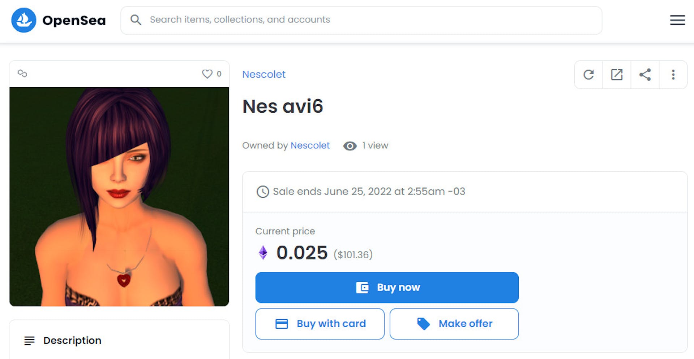The height and width of the screenshot is (359, 694).
Task: Open the three-dot more options menu
Action: [673, 75]
